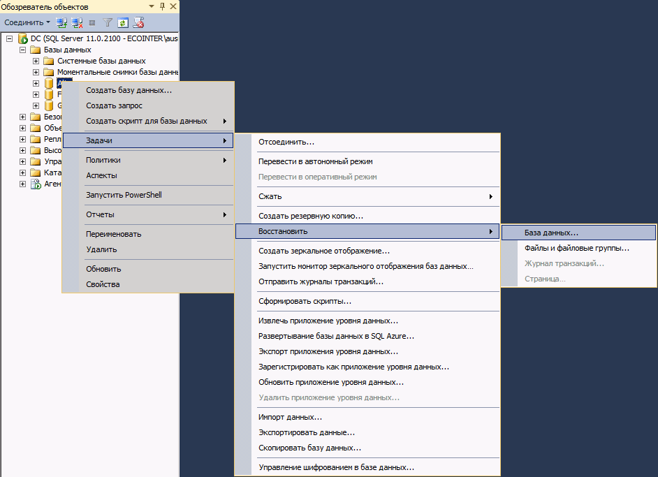Click the Disconnect server toolbar icon
Viewport: 658px width, 477px height.
(x=77, y=22)
